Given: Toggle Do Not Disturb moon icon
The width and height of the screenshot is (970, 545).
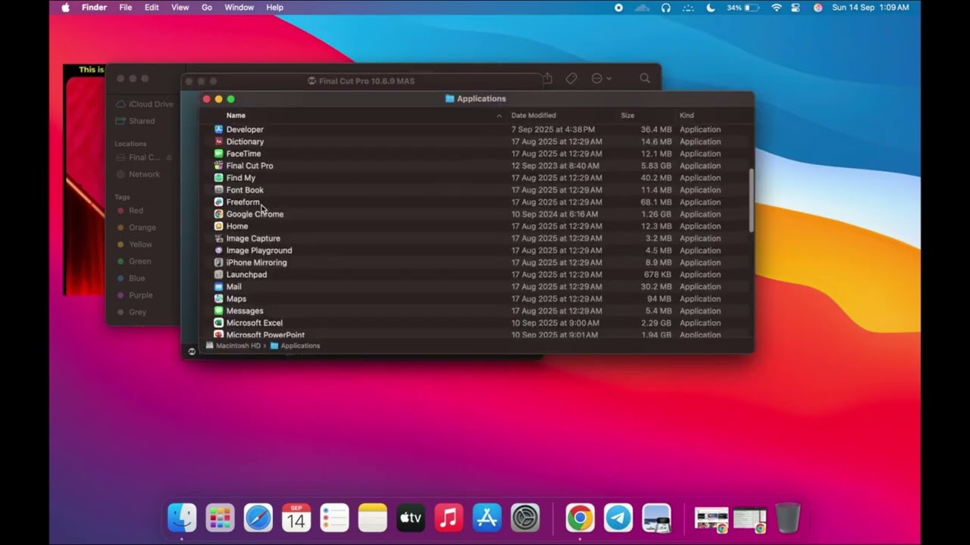Looking at the screenshot, I should (711, 8).
